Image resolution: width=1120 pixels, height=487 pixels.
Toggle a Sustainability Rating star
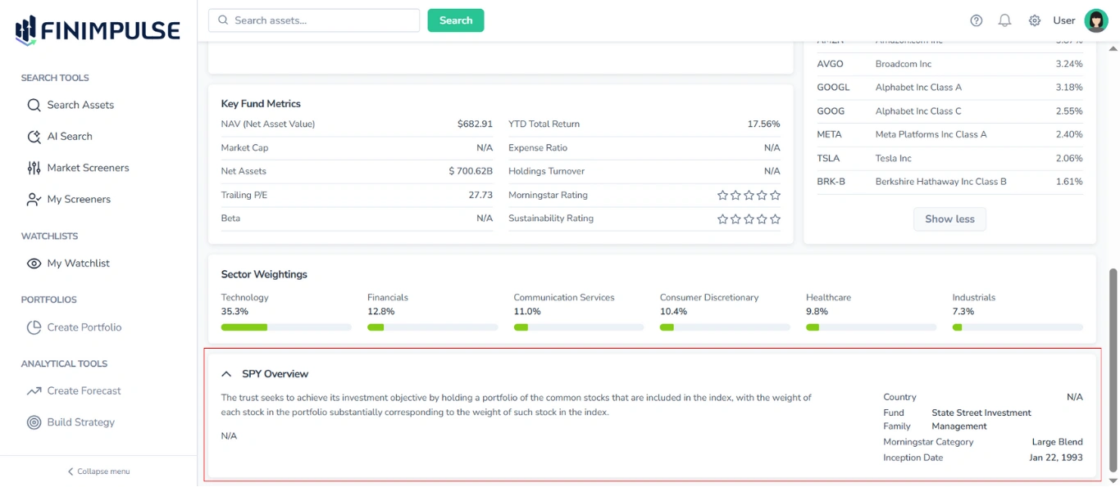point(723,219)
